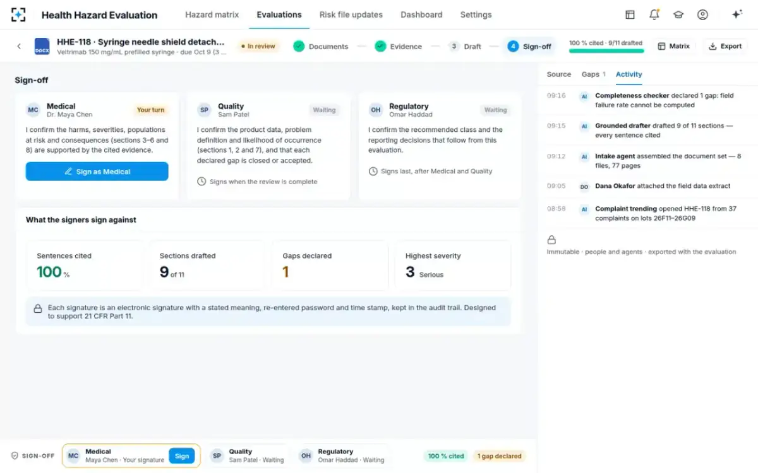Screen dimensions: 758x473
Task: Click the Health Hazard Evaluation app logo
Action: click(x=19, y=15)
